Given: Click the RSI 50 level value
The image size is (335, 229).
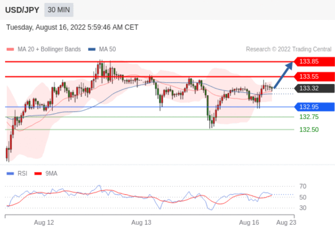Looking at the screenshot, I should [303, 197].
